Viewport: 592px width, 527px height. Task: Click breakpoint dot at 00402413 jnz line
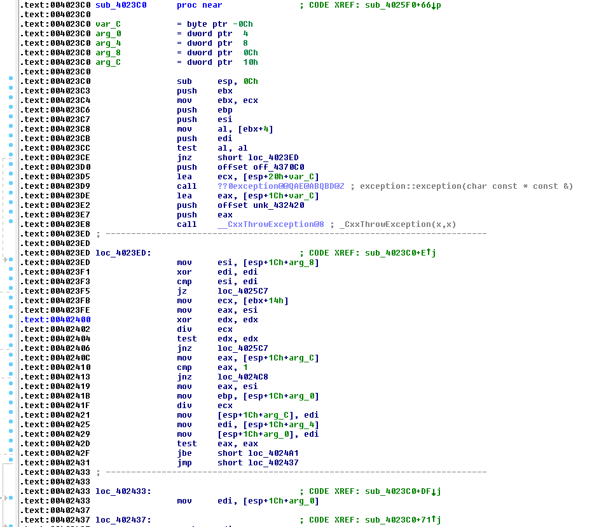pyautogui.click(x=11, y=377)
